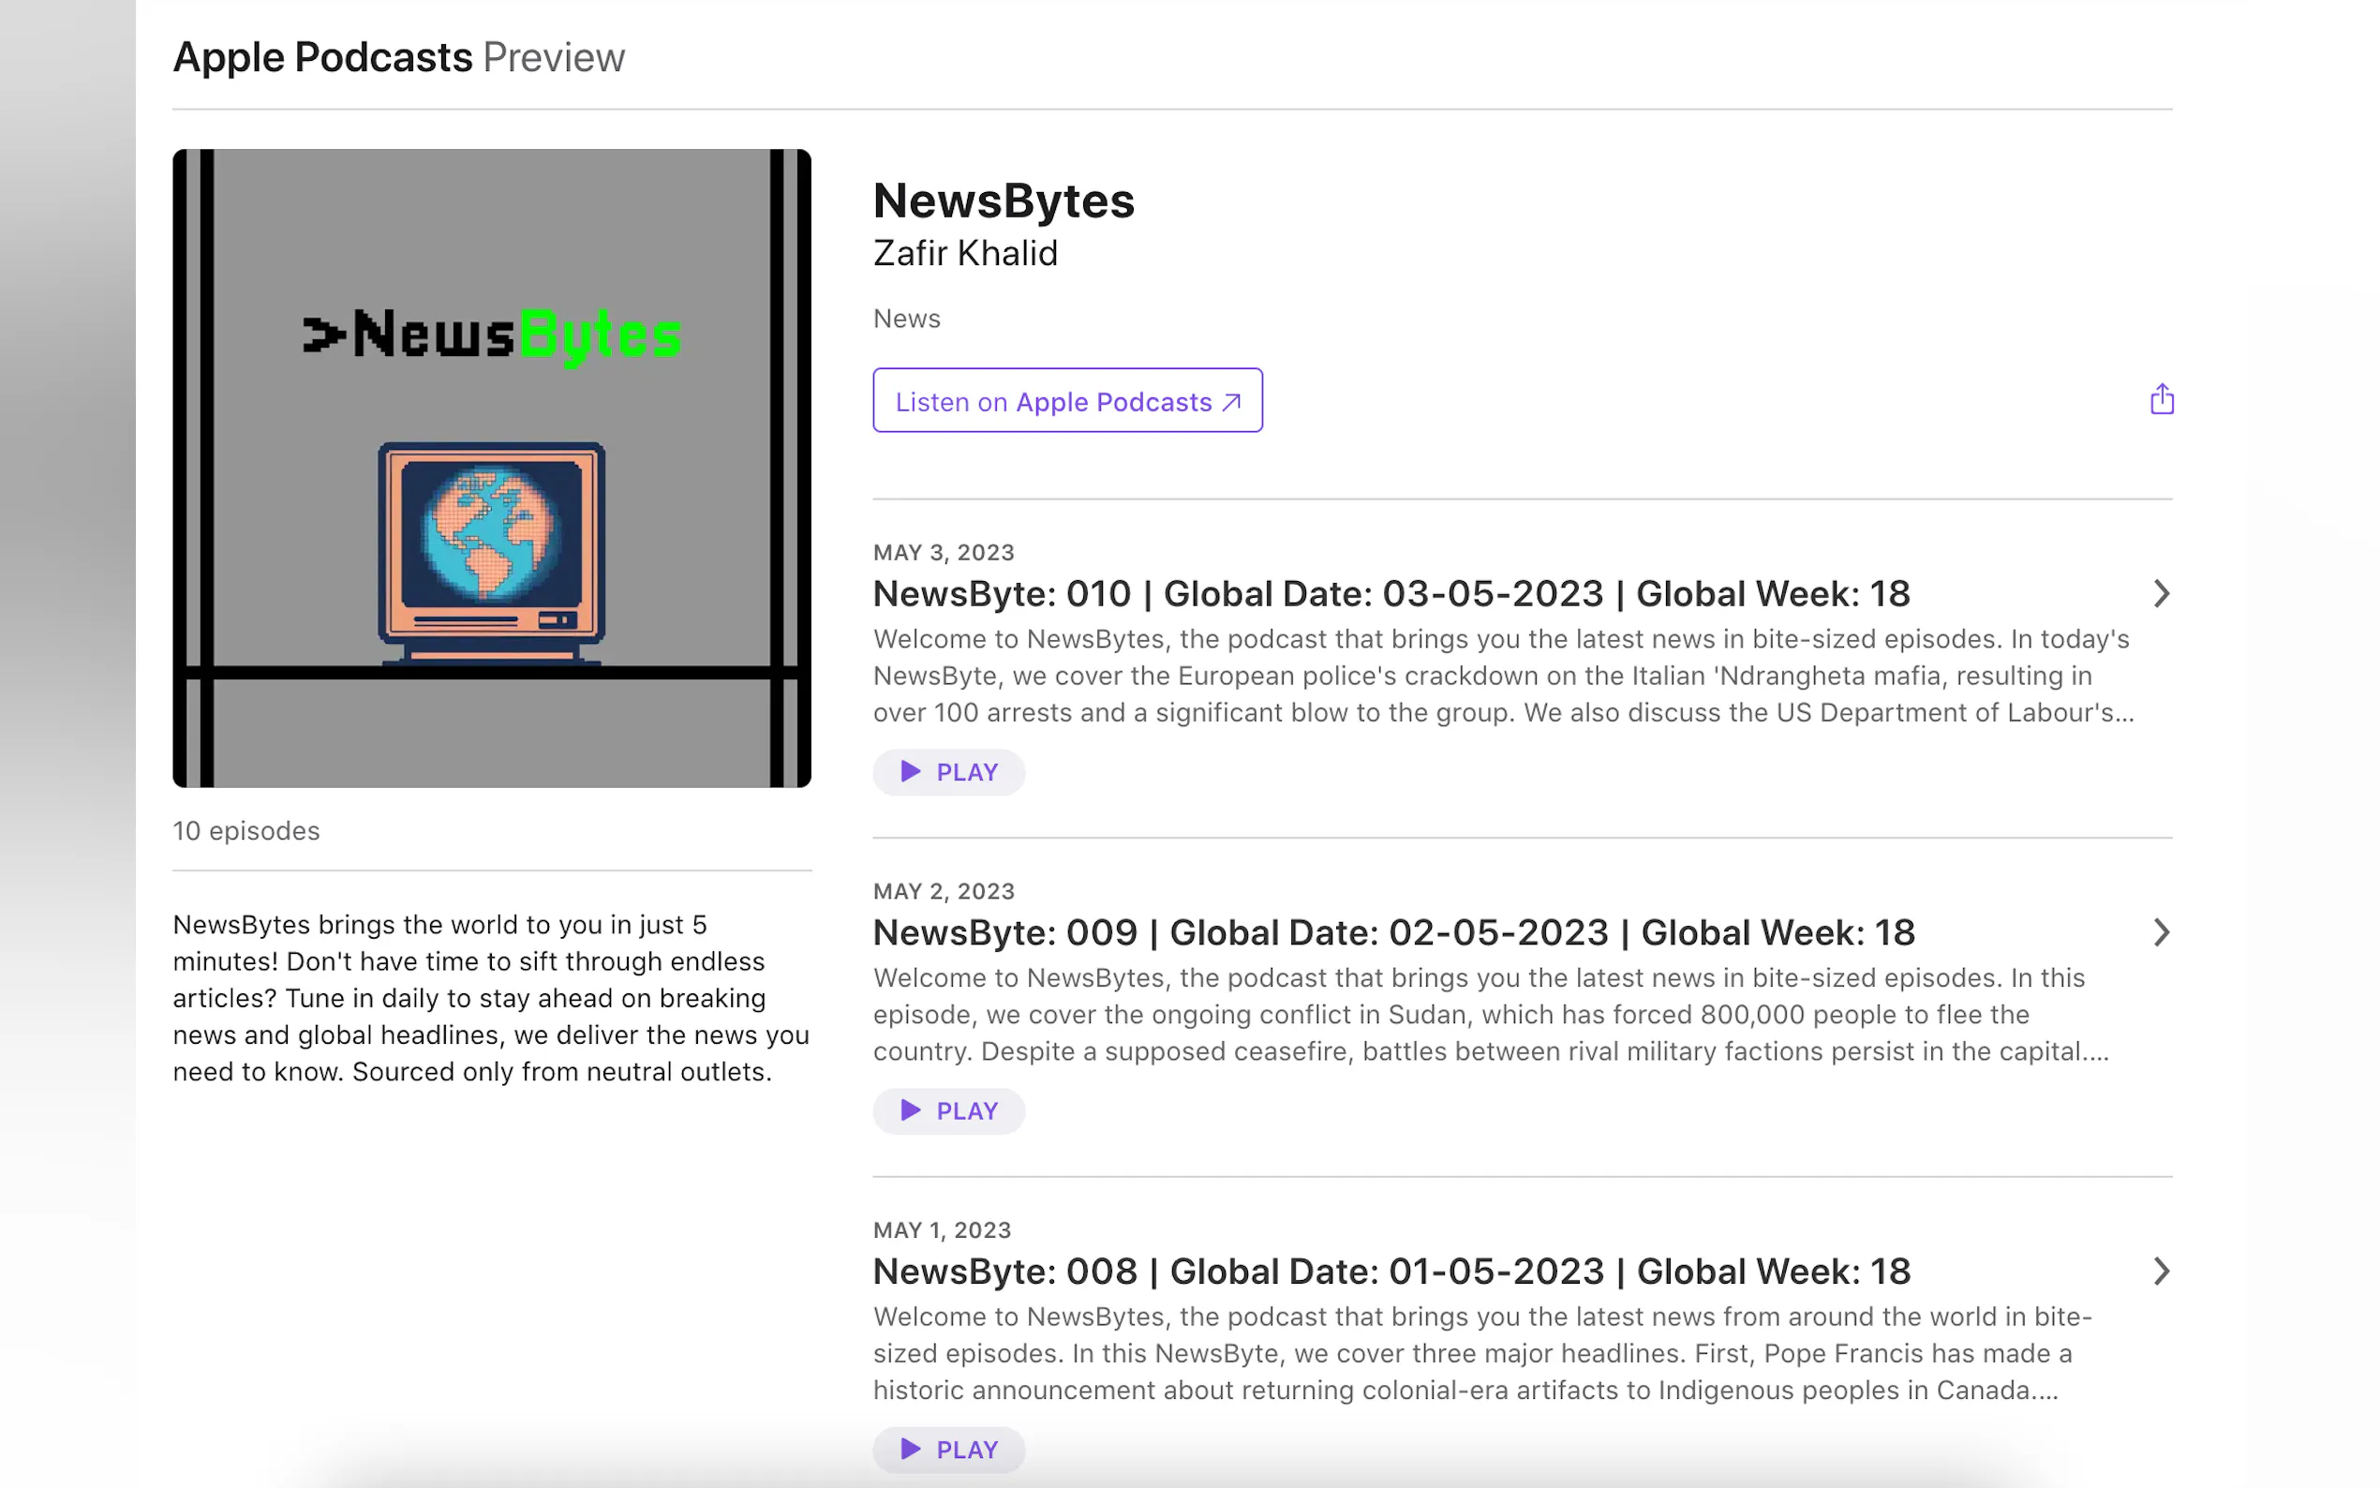
Task: Play NewsByte 008 episode
Action: point(948,1450)
